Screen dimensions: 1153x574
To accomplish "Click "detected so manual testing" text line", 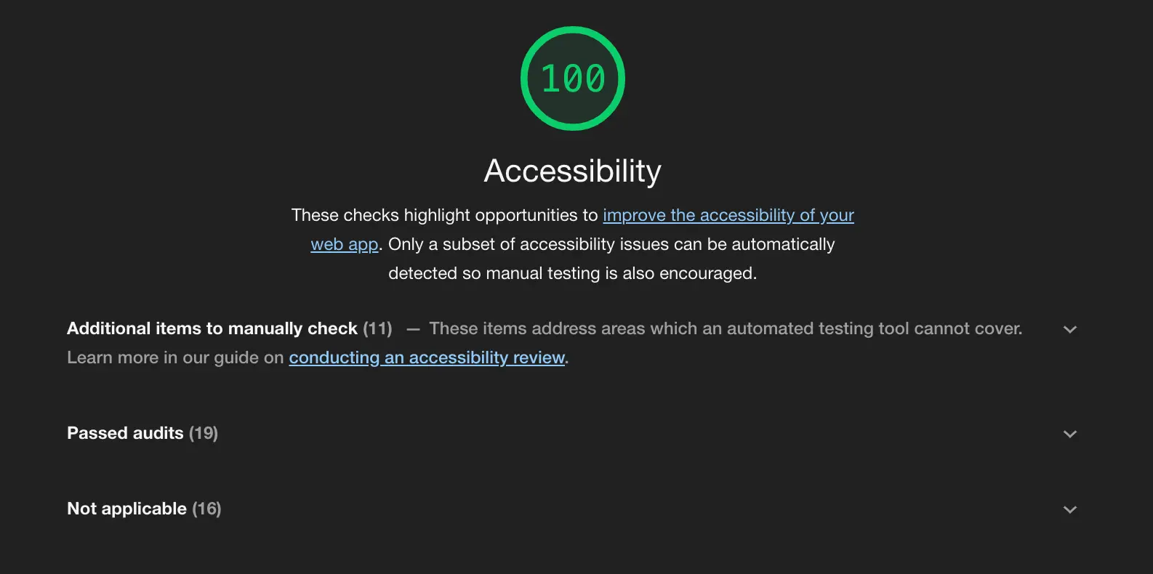I will (572, 273).
